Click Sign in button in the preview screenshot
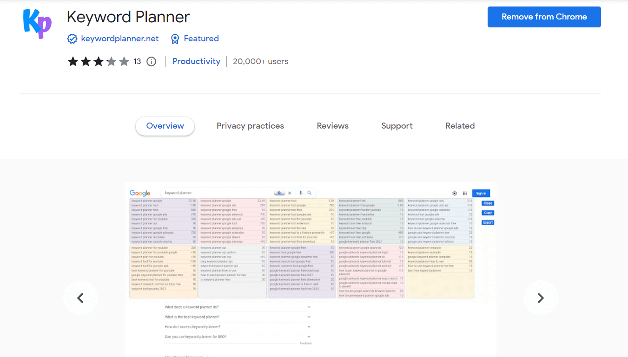This screenshot has height=357, width=628. coord(481,193)
